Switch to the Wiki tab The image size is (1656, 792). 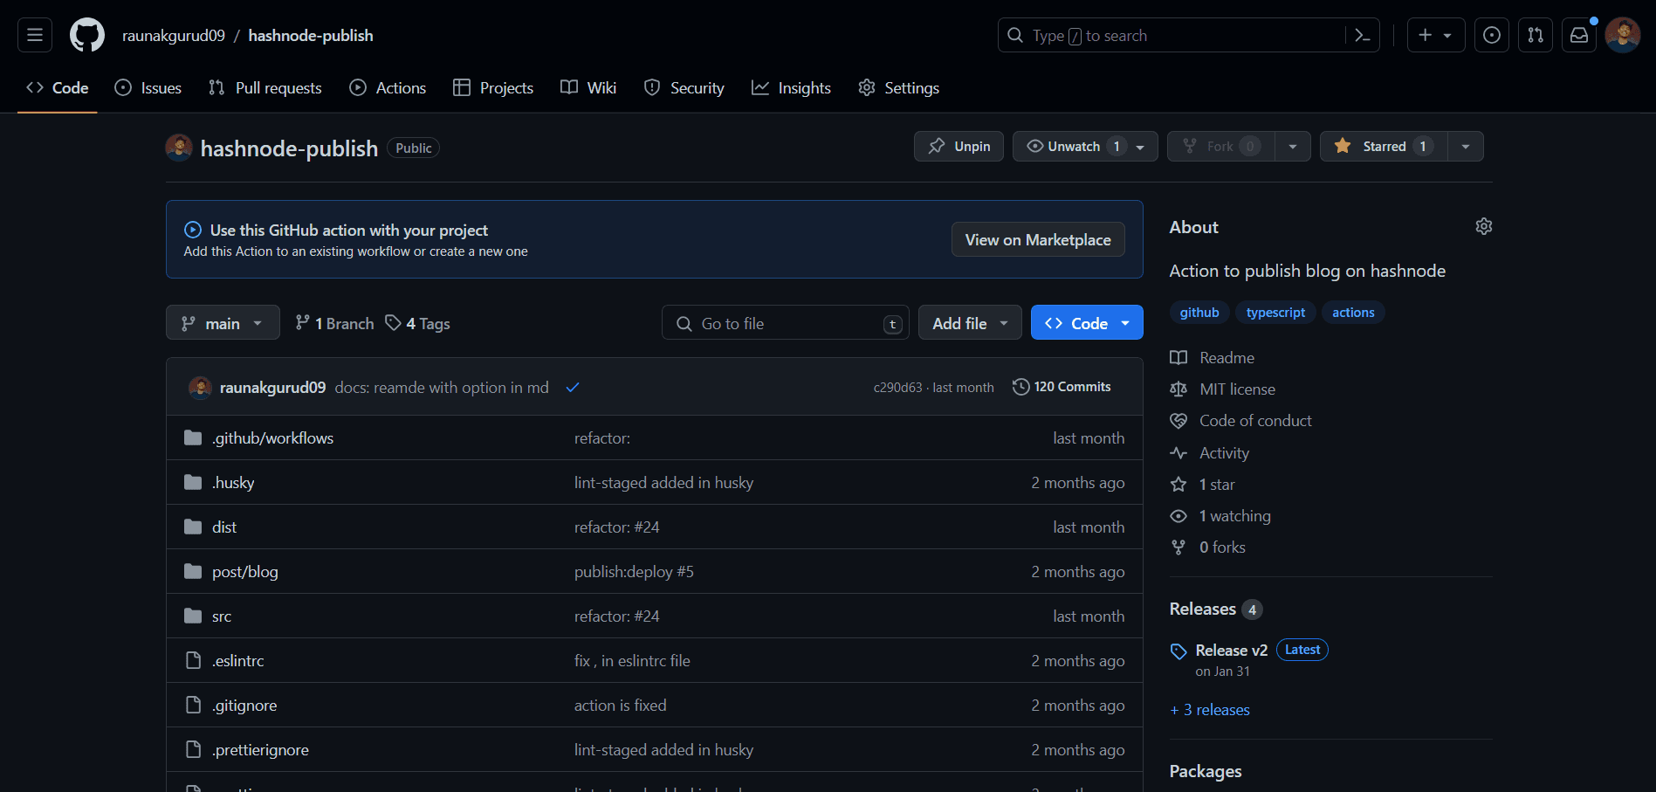point(588,87)
